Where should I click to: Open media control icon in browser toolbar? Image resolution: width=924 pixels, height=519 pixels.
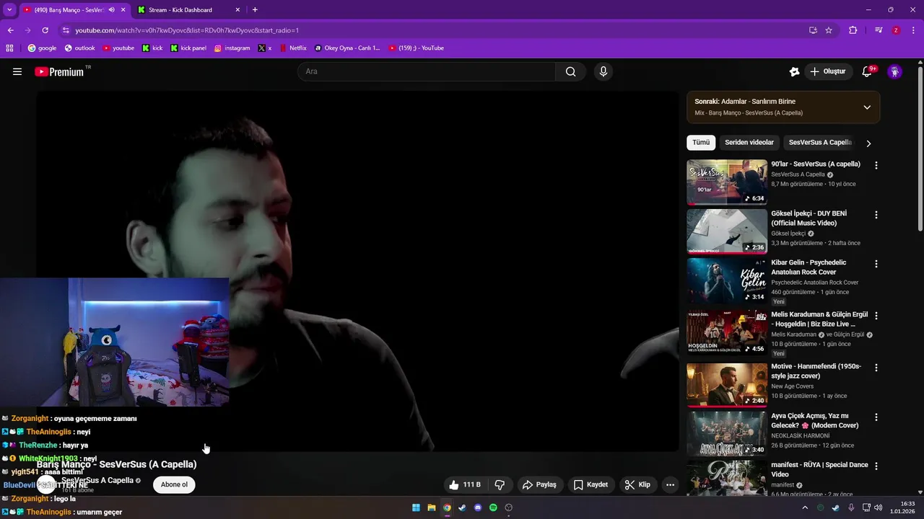pos(879,30)
